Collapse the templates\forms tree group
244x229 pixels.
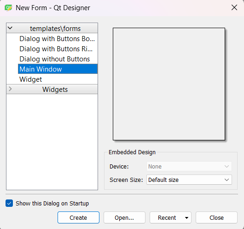pyautogui.click(x=10, y=28)
